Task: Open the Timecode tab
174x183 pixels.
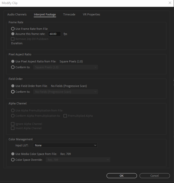Action: coord(69,15)
